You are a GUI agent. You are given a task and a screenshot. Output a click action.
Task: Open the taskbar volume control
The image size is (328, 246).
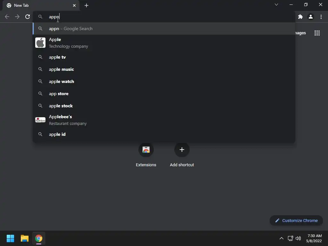(x=298, y=238)
